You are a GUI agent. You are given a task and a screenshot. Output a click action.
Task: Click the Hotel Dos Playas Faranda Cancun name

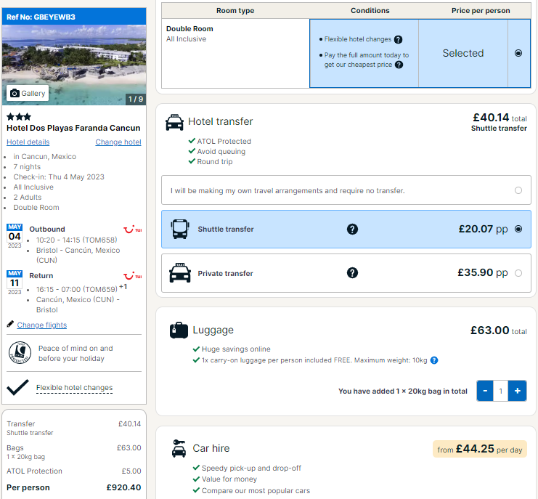73,128
